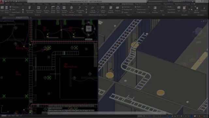Select the Trays & Conduits tool

coord(93,10)
